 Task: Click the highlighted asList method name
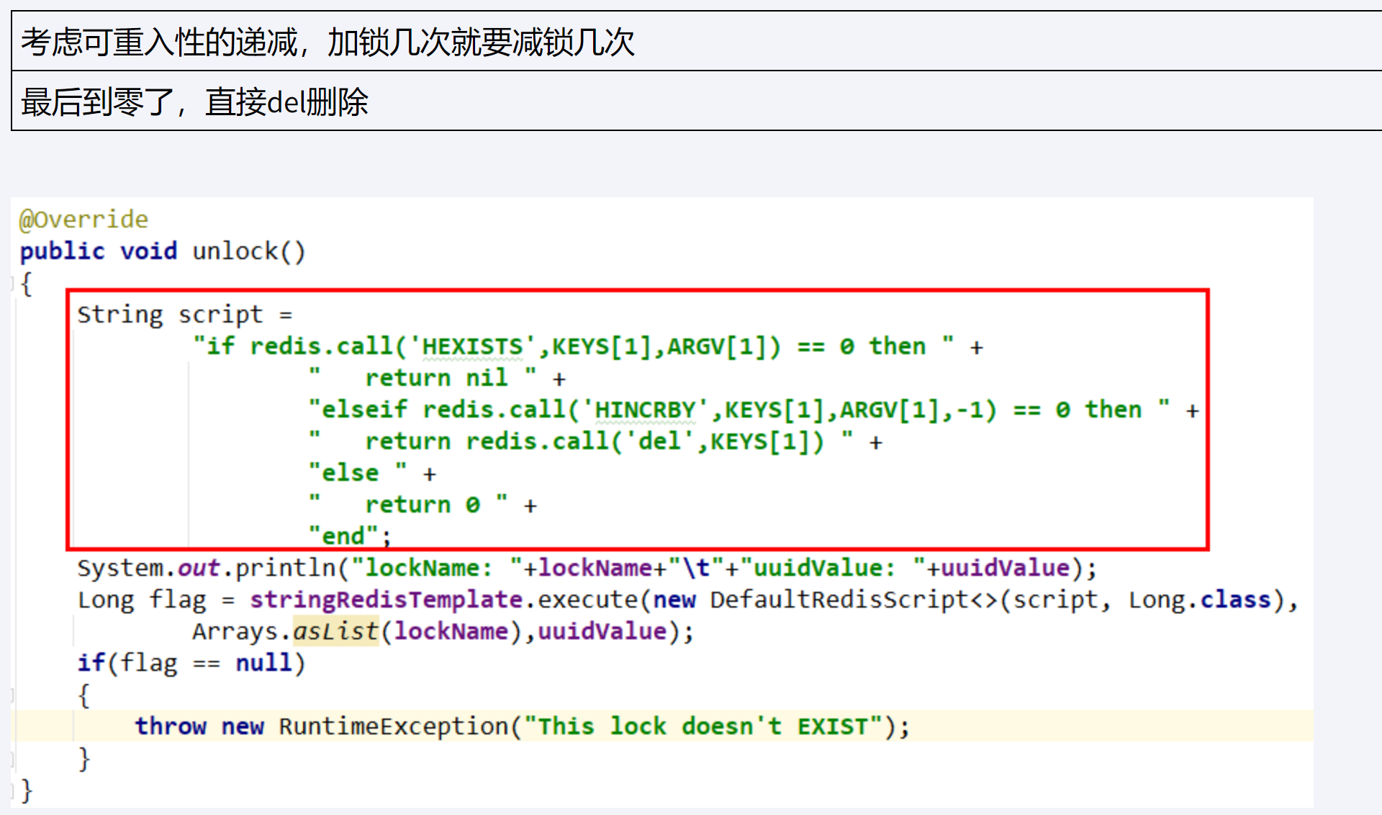point(335,631)
